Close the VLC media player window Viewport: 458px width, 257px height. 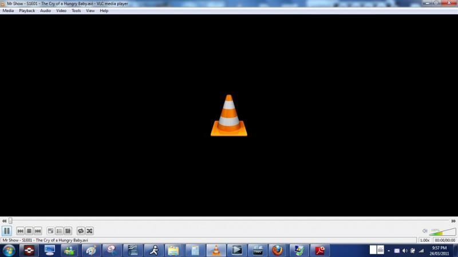coord(449,3)
